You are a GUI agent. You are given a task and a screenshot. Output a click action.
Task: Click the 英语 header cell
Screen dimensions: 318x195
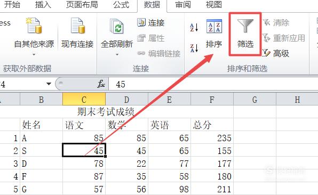coord(169,125)
